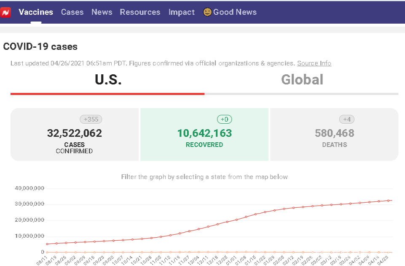The height and width of the screenshot is (266, 405).
Task: Click the +0 recovered badge
Action: tap(224, 119)
